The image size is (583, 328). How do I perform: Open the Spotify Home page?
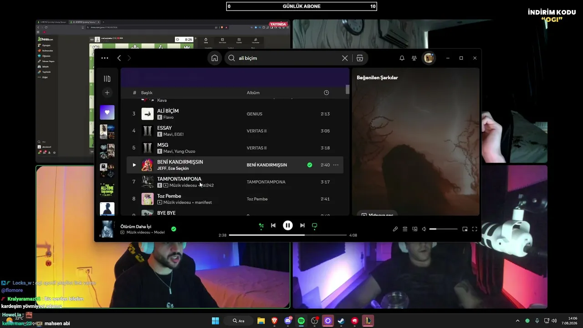[x=215, y=58]
